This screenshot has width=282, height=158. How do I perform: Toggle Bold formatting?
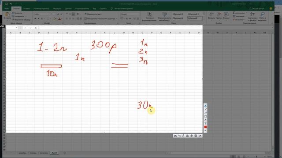(x=35, y=18)
